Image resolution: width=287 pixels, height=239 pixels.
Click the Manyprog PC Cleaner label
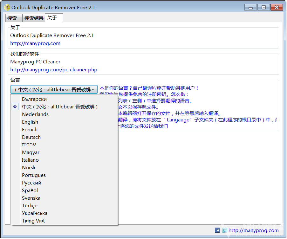coord(35,62)
